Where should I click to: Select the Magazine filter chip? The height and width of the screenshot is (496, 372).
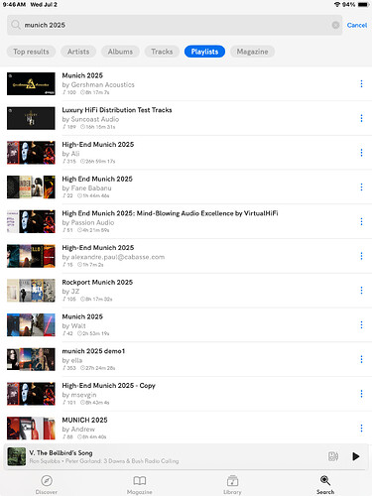(x=252, y=52)
